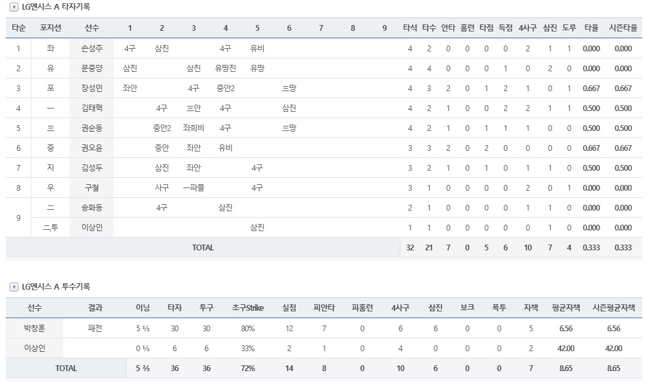
Task: Click arrow icon beside LG엔시스 A 타자기록
Action: click(14, 7)
